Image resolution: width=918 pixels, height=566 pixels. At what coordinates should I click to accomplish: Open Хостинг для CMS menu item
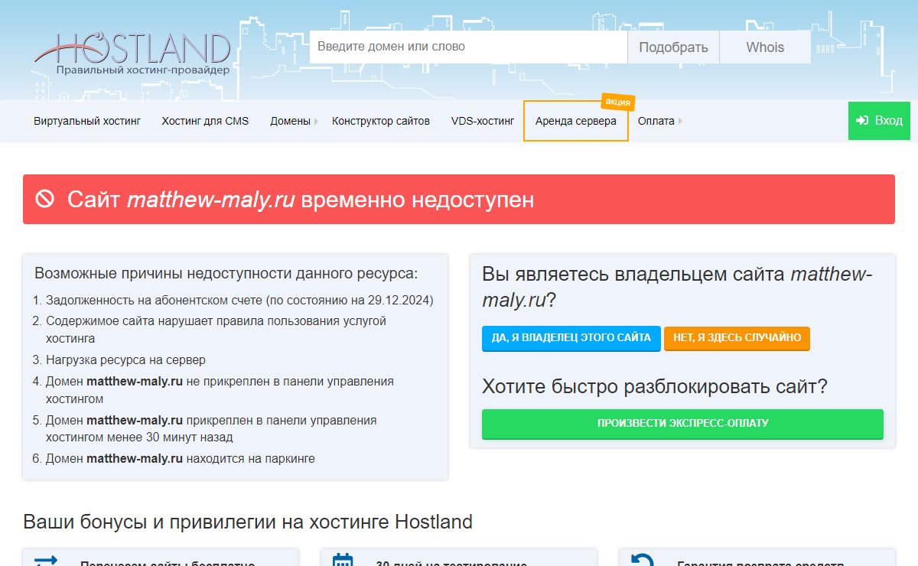205,121
